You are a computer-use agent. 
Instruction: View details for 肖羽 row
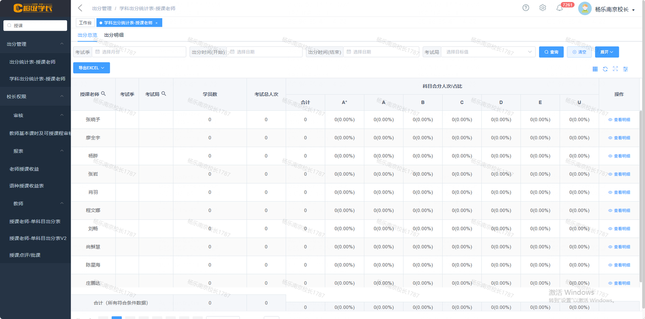click(x=619, y=192)
